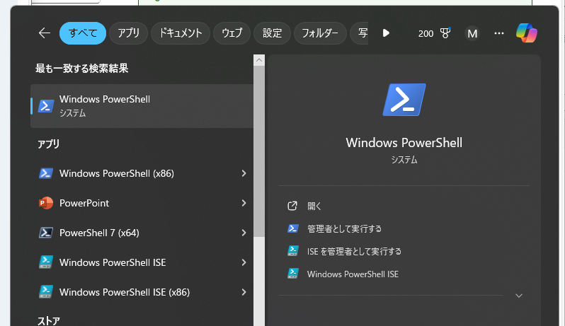Click the large PowerShell icon in preview pane
This screenshot has width=565, height=326.
coord(404,100)
